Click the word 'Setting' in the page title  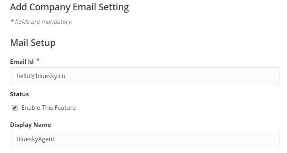[x=114, y=8]
